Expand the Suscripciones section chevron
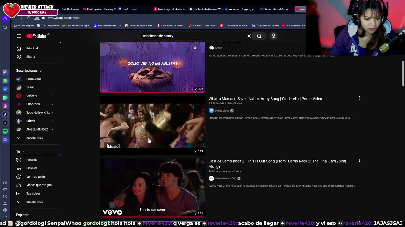This screenshot has height=227, width=405. pos(41,71)
